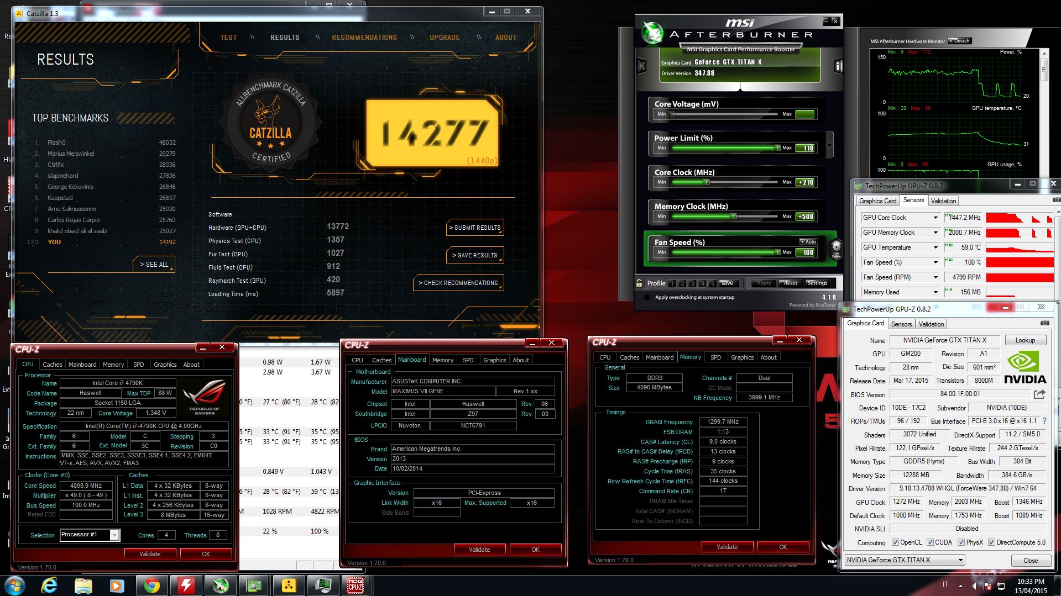This screenshot has width=1061, height=596.
Task: Launch Internet Explorer from the taskbar
Action: click(49, 585)
